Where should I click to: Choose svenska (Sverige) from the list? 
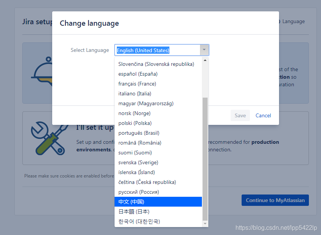pos(158,162)
